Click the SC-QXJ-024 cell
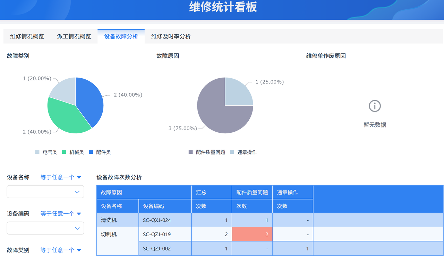444x256 pixels. click(165, 220)
